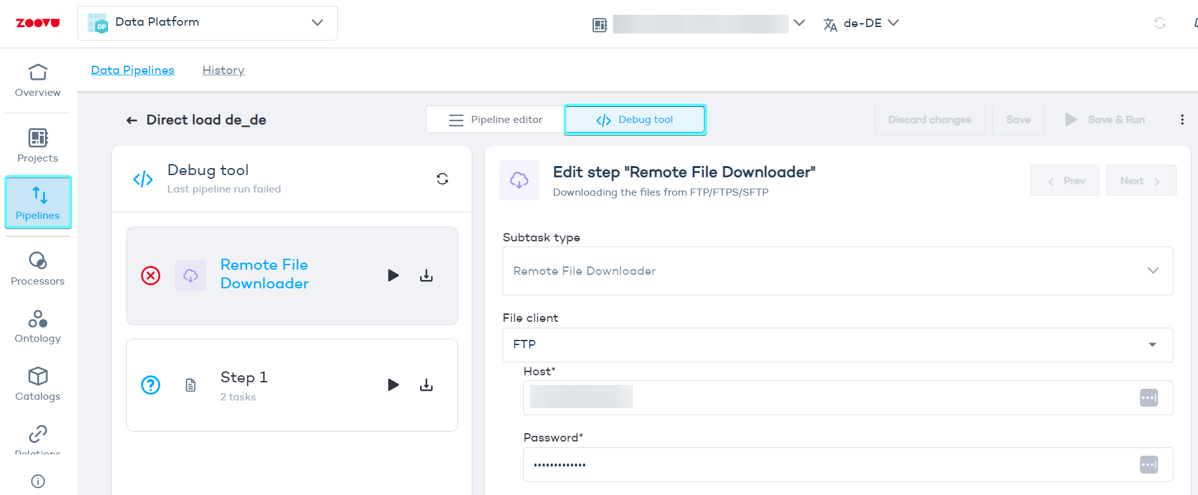Open the de-DE language dropdown
The image size is (1198, 495).
[x=862, y=23]
